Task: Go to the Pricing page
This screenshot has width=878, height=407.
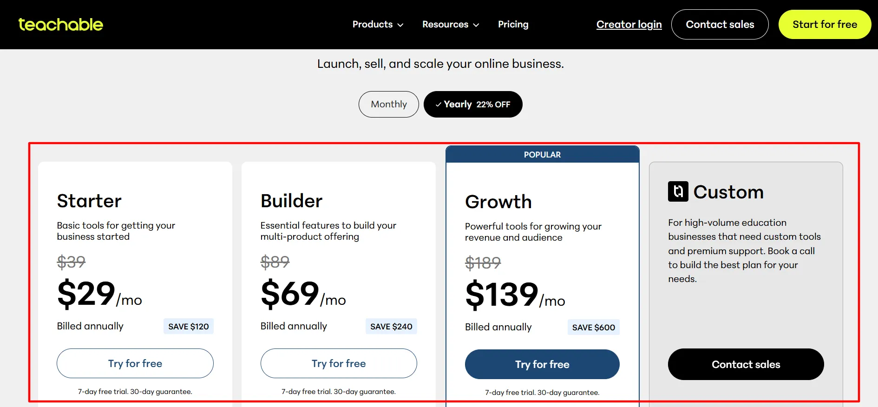Action: (x=513, y=24)
